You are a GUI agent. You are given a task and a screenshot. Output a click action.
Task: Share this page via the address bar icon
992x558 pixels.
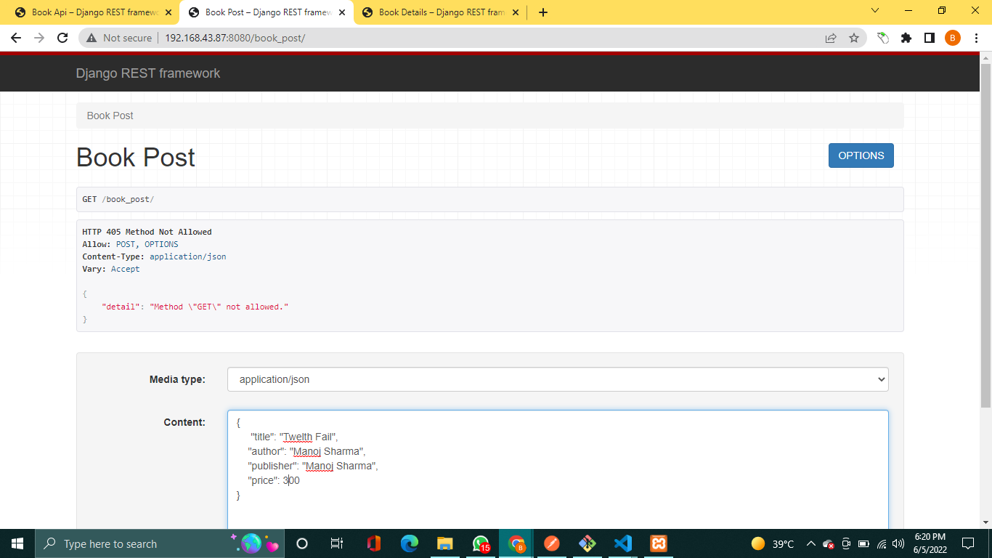pos(831,38)
